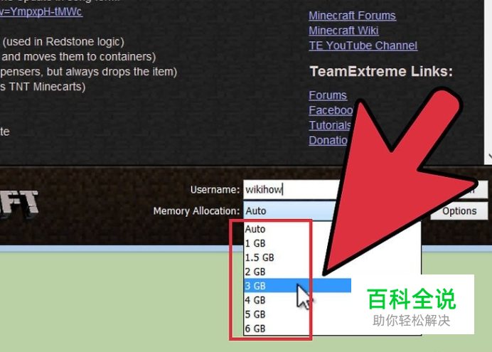Open the Minecraft Forums link
Image resolution: width=492 pixels, height=352 pixels.
(x=352, y=16)
